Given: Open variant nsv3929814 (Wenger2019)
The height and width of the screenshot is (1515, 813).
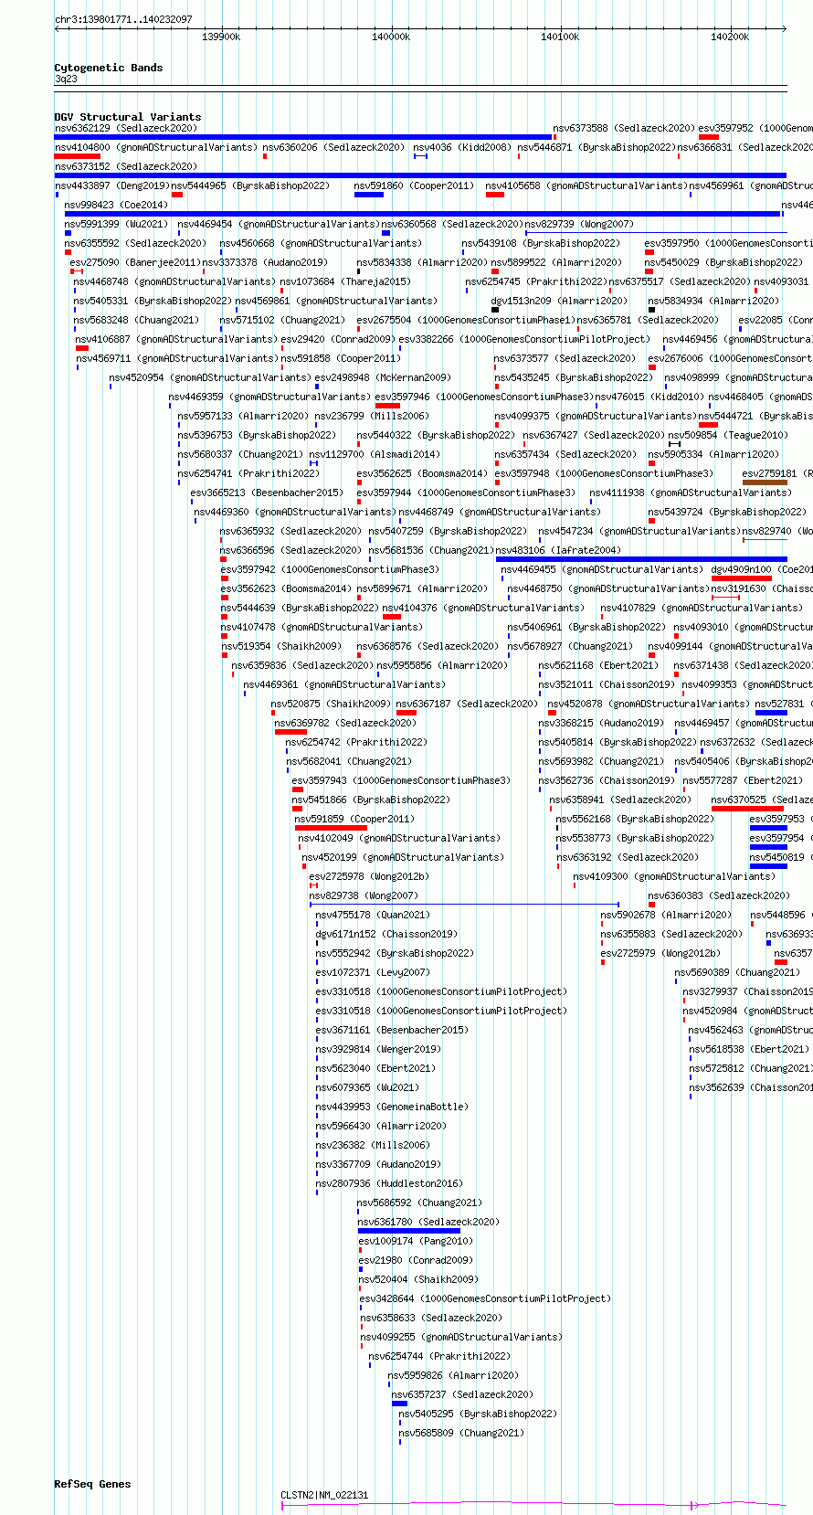Looking at the screenshot, I should coord(377,1049).
